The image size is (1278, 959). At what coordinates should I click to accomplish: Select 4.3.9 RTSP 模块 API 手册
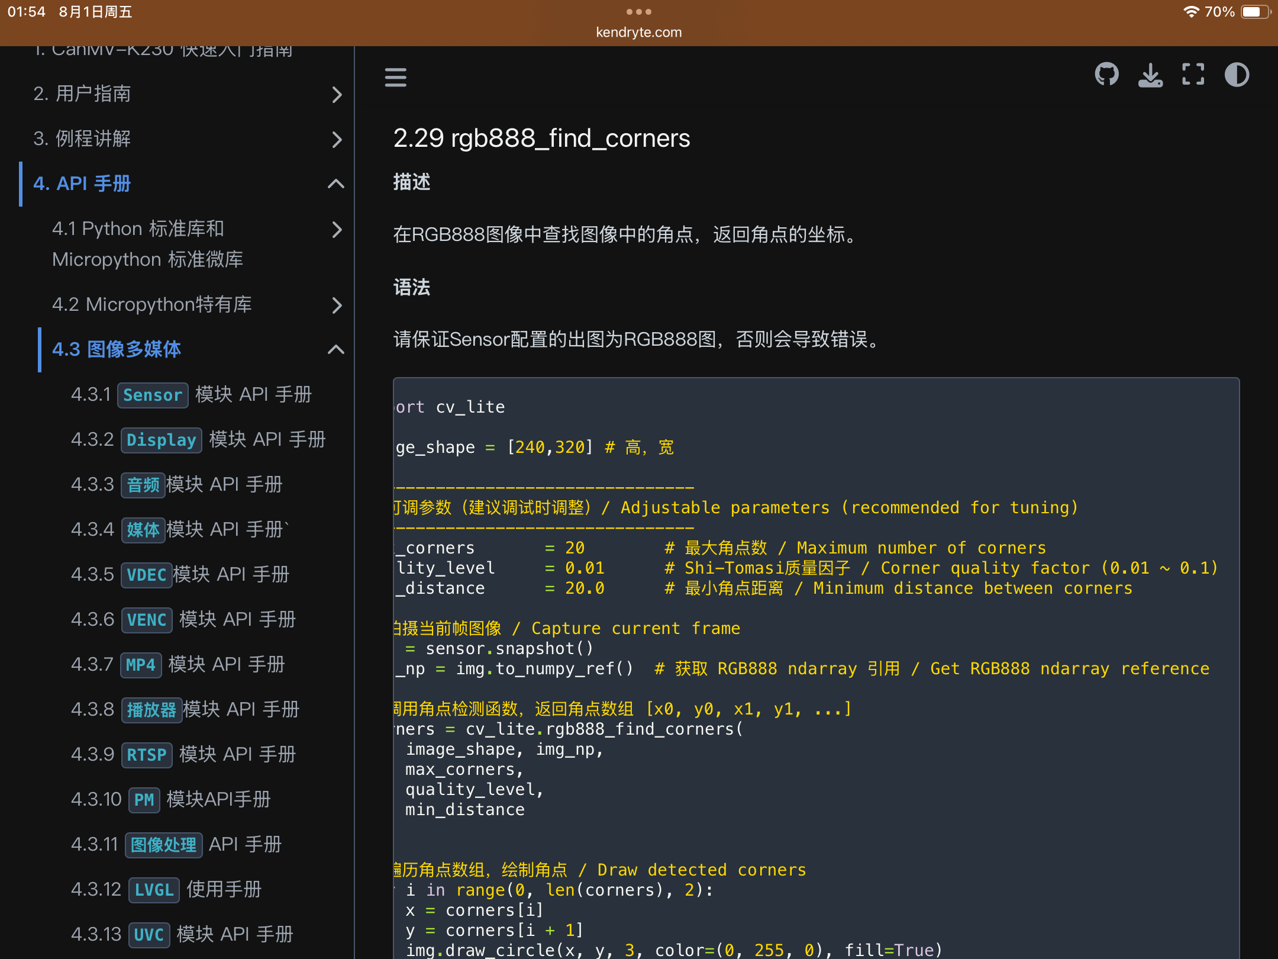pos(183,754)
